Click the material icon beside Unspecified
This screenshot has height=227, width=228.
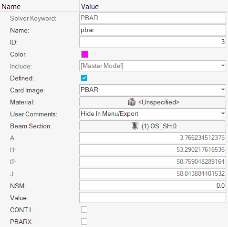pos(132,102)
